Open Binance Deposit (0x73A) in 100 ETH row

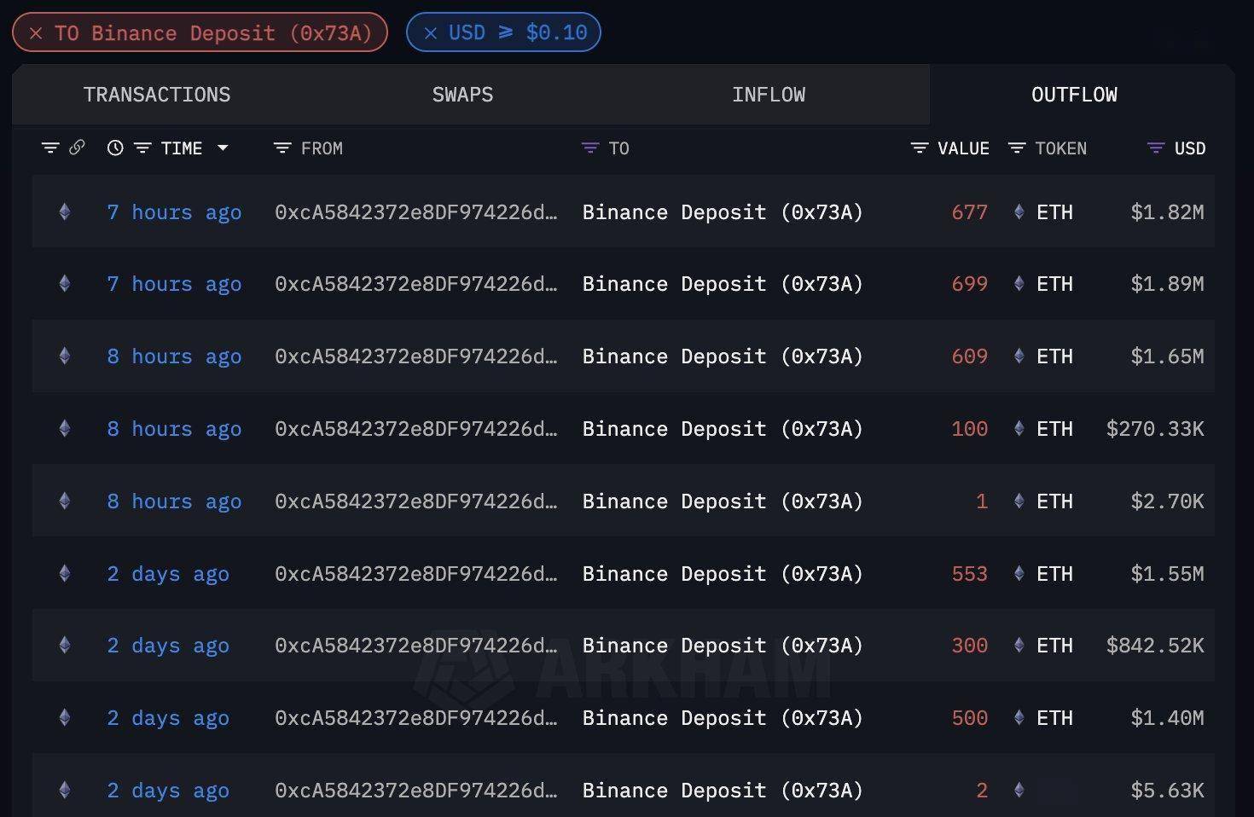point(723,429)
